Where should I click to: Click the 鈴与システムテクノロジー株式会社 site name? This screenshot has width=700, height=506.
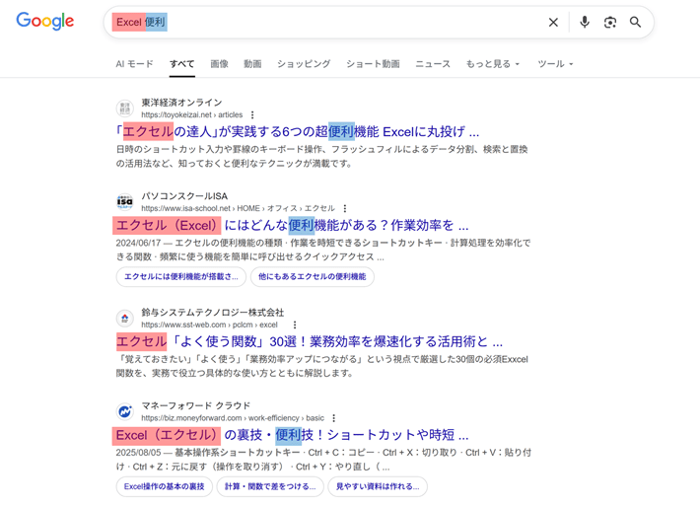[x=213, y=313]
